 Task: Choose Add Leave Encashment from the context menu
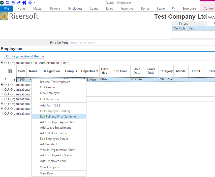(x=55, y=128)
